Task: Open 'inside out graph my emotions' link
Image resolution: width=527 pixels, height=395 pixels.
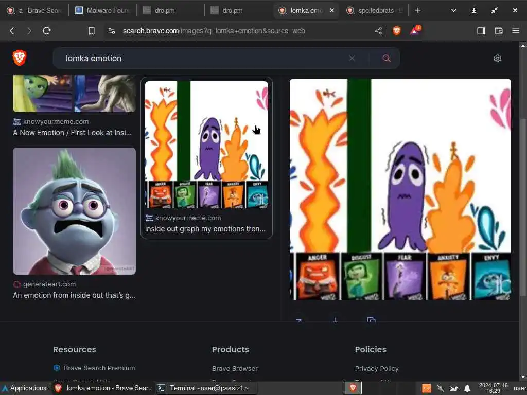Action: [x=205, y=229]
